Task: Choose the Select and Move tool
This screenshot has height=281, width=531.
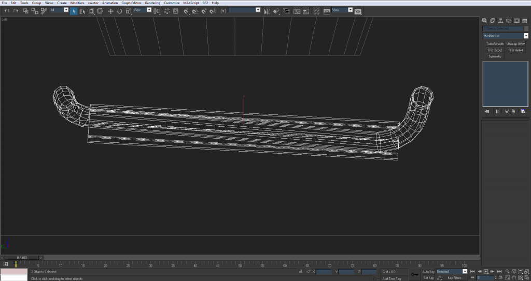Action: pos(110,10)
